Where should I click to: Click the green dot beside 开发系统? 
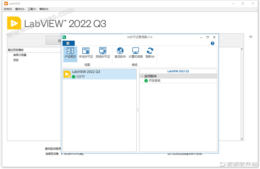pos(146,81)
